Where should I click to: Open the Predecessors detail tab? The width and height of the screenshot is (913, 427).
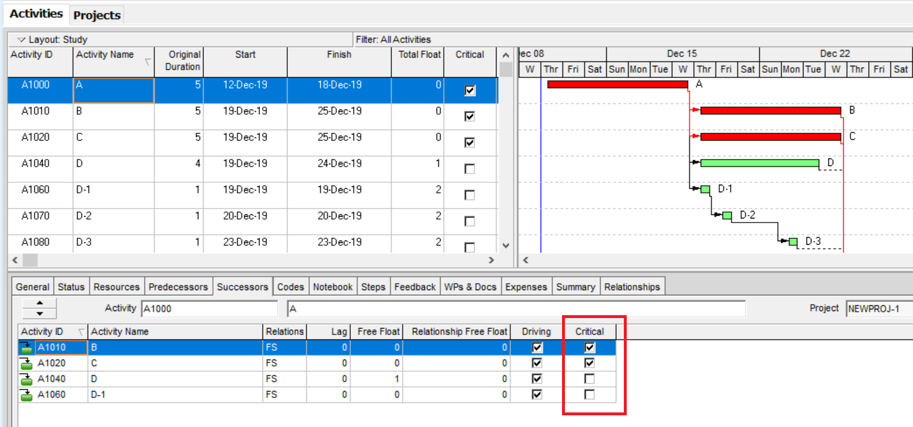pyautogui.click(x=178, y=287)
